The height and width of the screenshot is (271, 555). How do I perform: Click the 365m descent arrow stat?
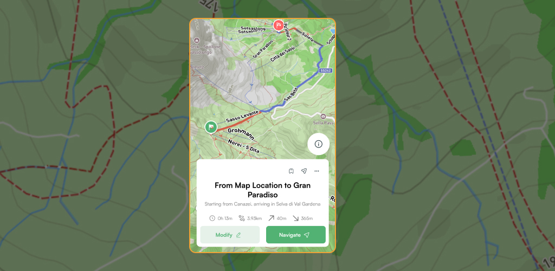302,218
